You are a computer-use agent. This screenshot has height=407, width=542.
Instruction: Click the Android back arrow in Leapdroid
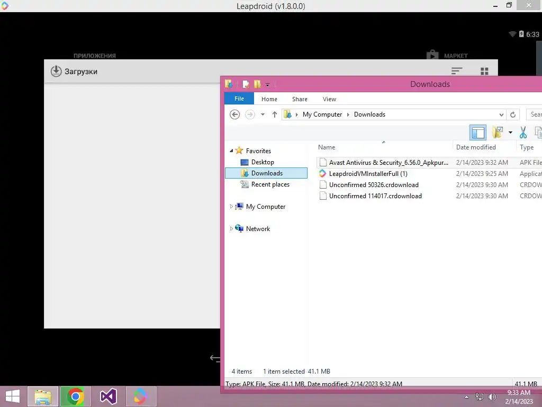[x=215, y=358]
